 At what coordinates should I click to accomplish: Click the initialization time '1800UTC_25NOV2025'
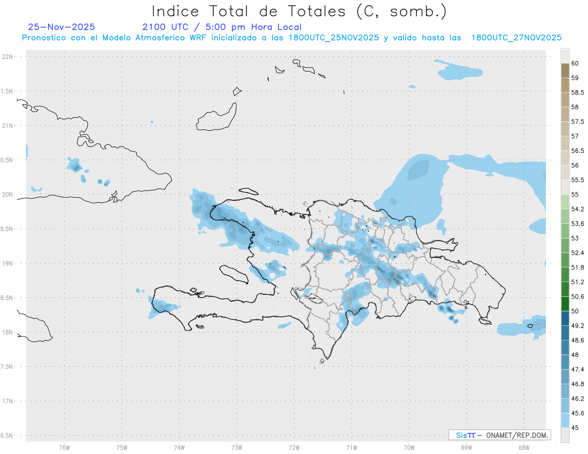pos(334,38)
